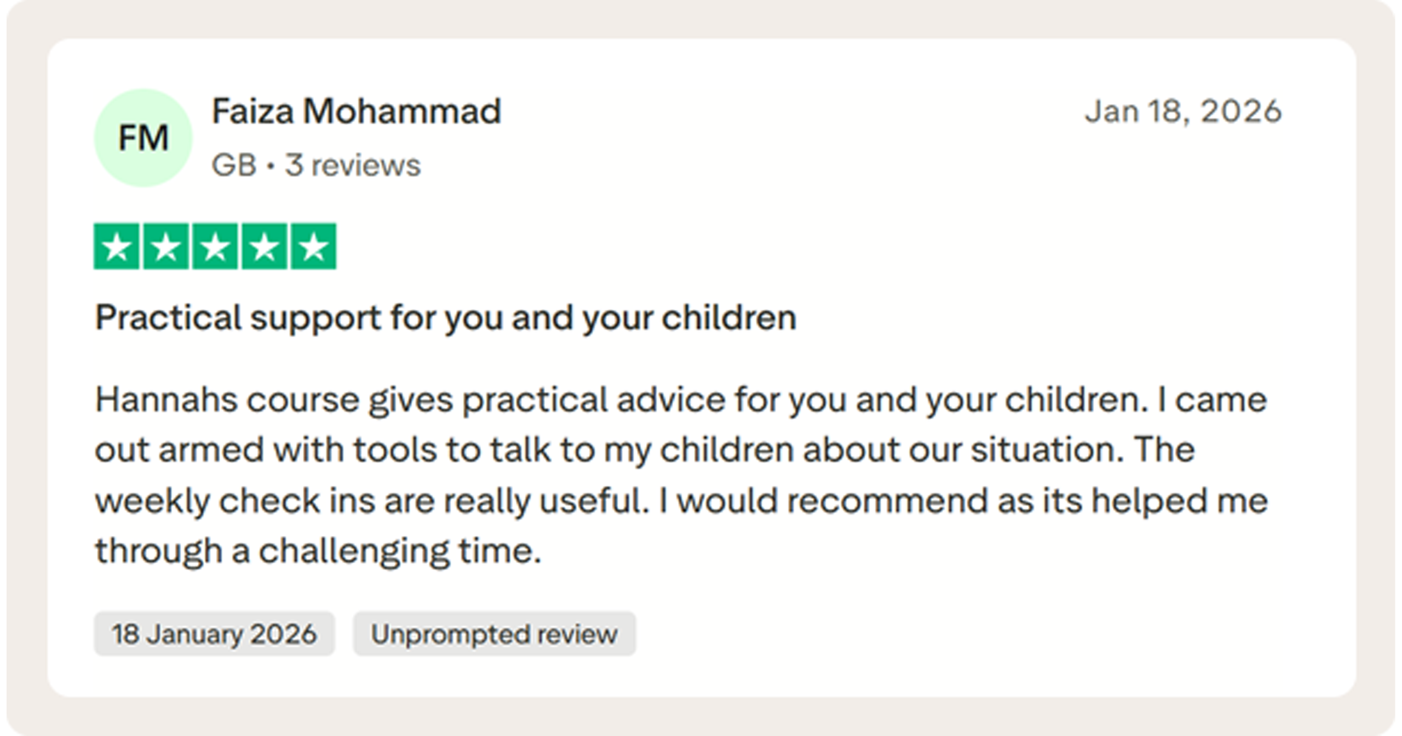Select the fourth green rating star
The width and height of the screenshot is (1402, 736).
[x=265, y=246]
